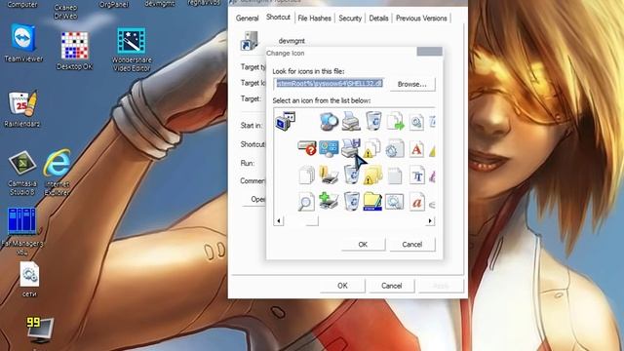Select the folder with pen icon

(372, 202)
